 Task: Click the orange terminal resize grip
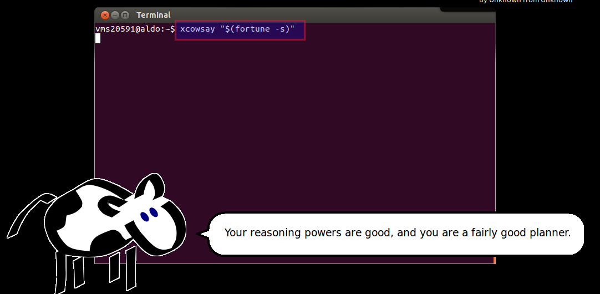(494, 260)
